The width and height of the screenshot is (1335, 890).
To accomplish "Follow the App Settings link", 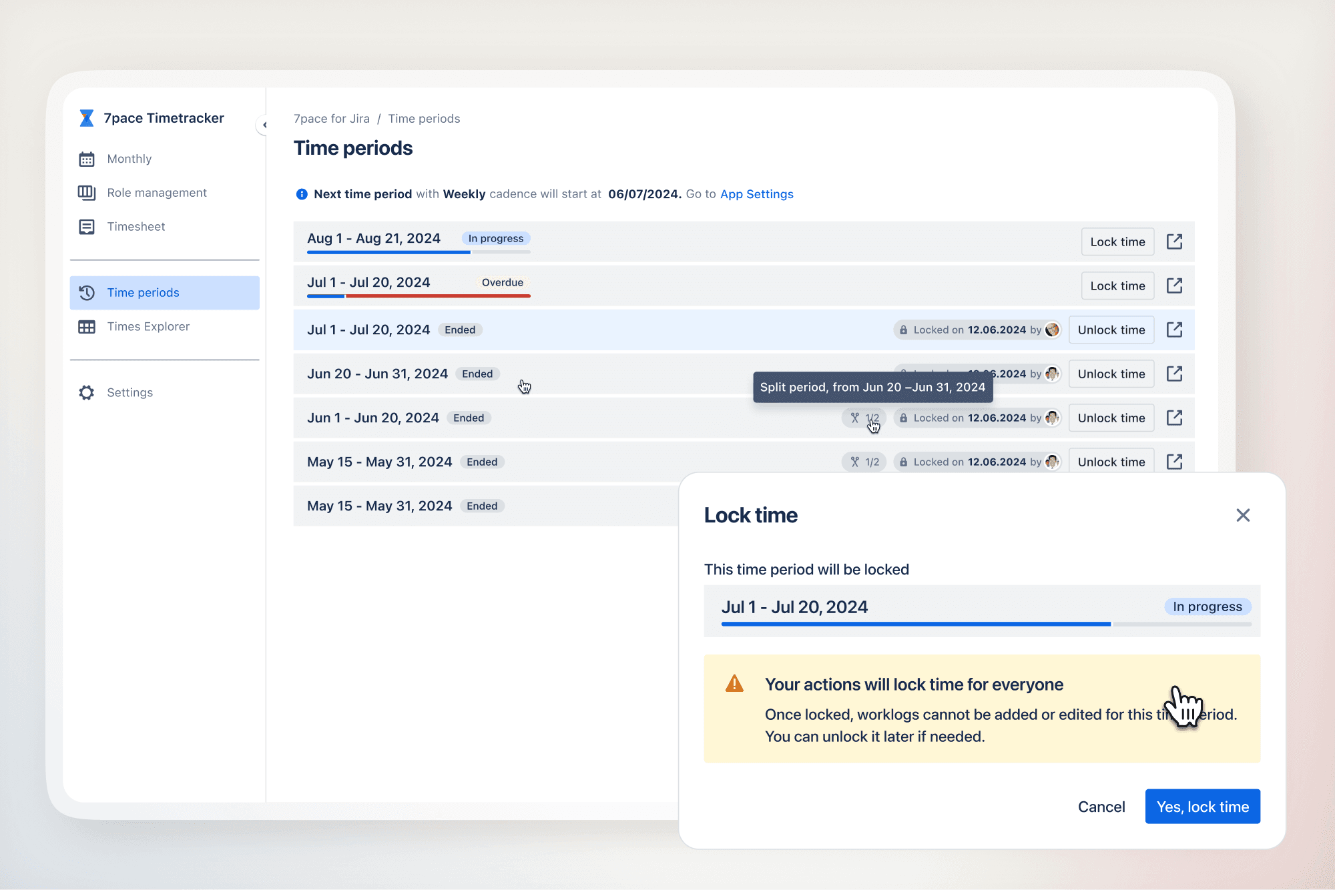I will [756, 194].
